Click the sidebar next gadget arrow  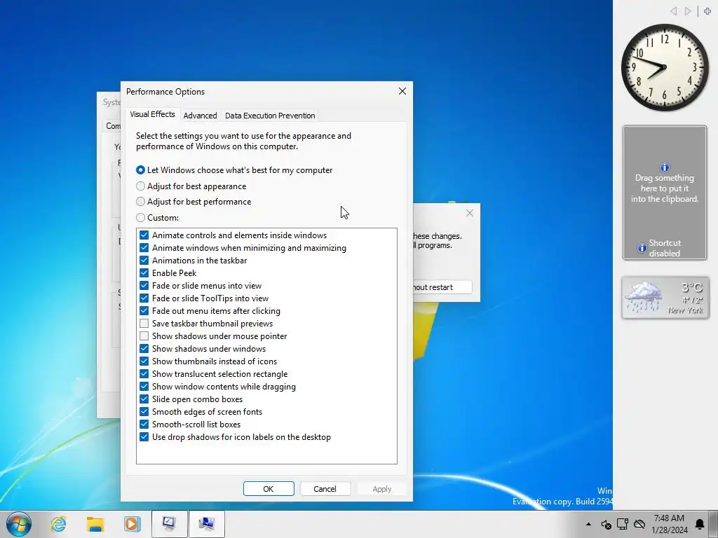click(x=688, y=11)
